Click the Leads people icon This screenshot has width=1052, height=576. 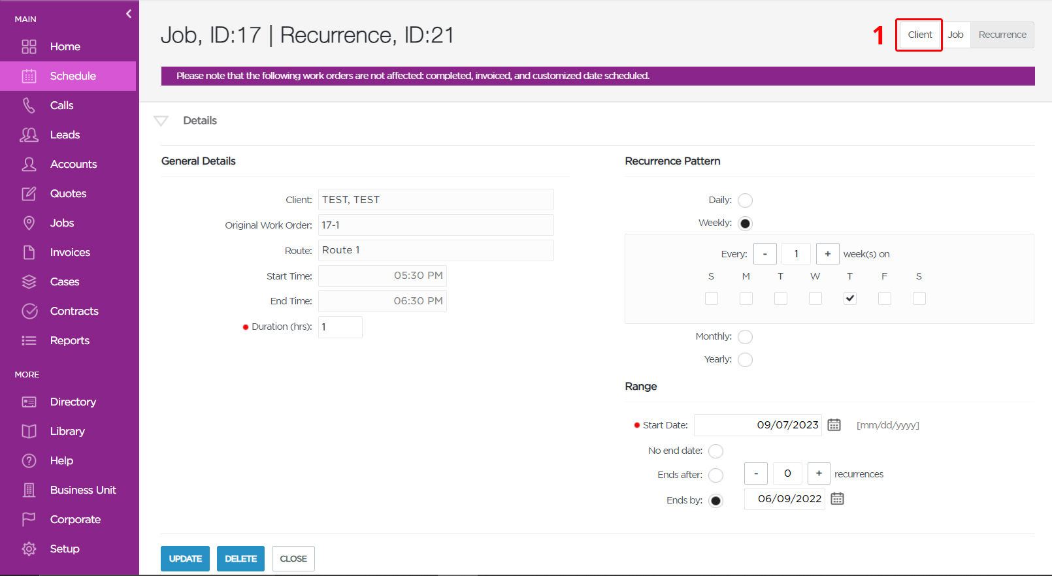click(29, 135)
